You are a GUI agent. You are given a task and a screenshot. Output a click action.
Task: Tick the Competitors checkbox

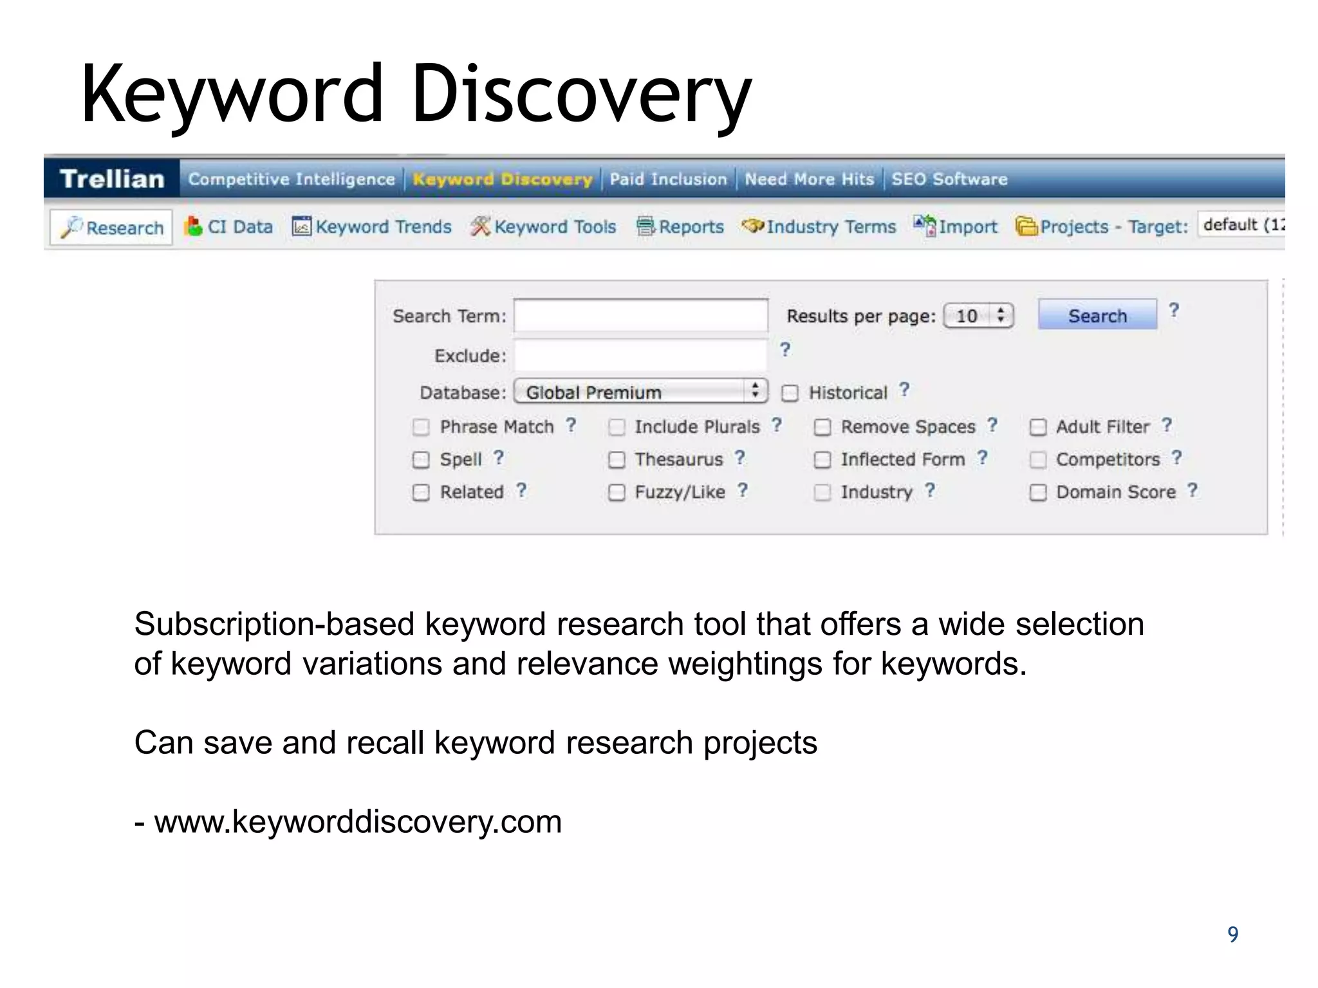coord(1038,460)
